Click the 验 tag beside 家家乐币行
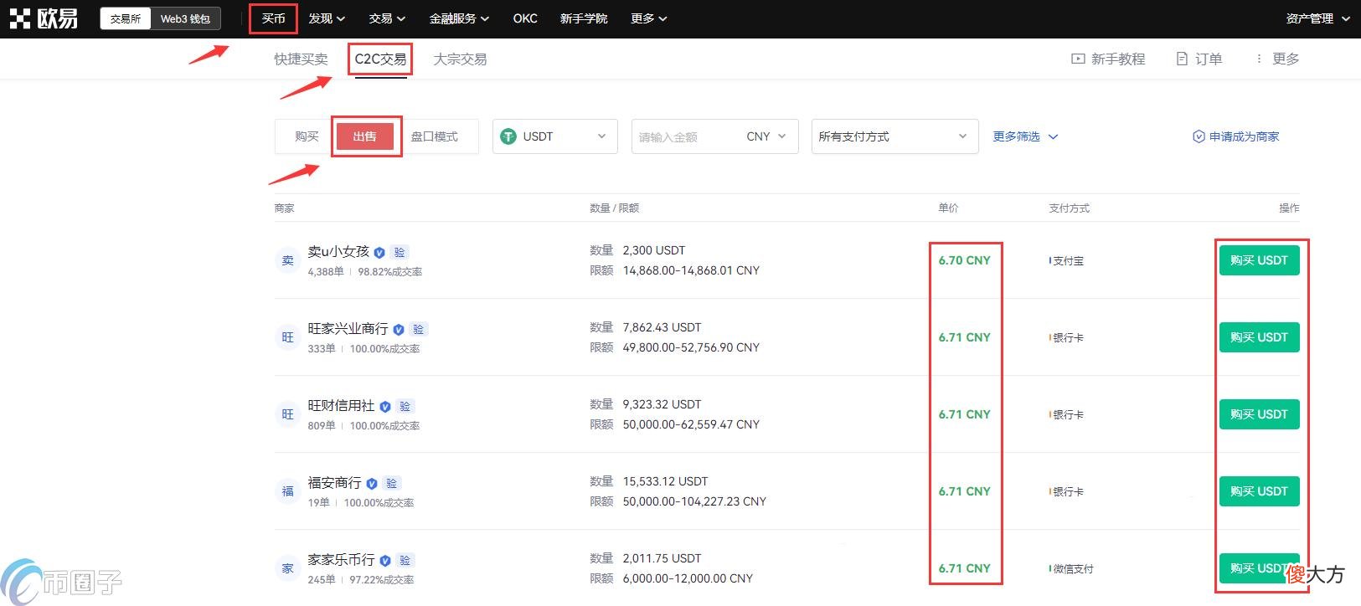Viewport: 1361px width, 606px height. (405, 560)
